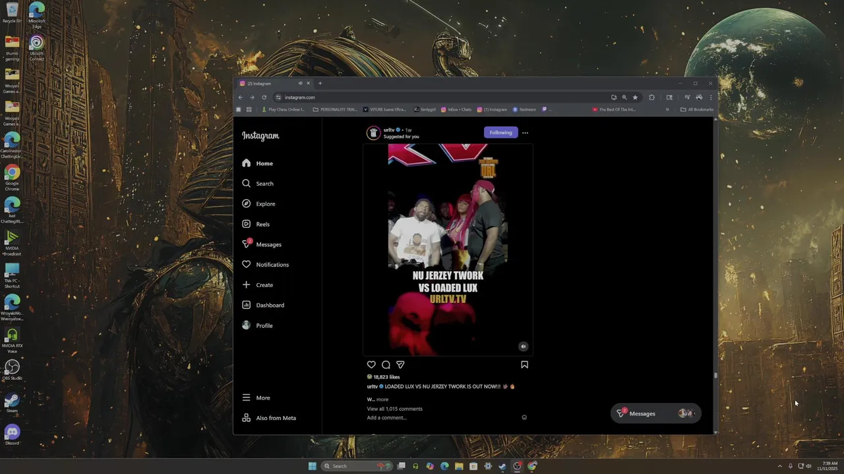Bookmark this page with star icon
This screenshot has height=474, width=844.
(635, 97)
